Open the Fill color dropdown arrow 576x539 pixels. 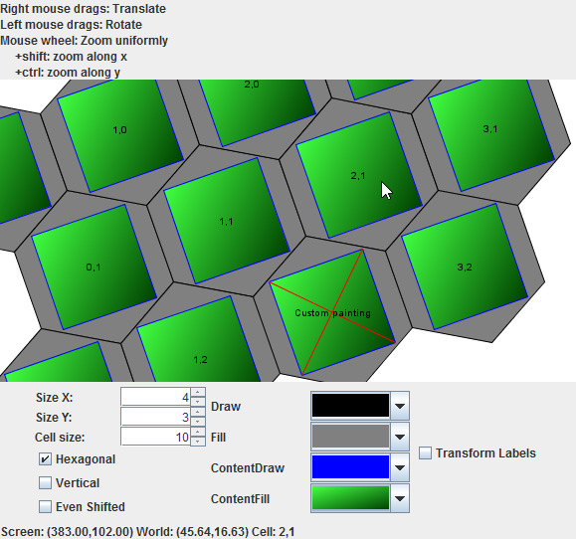(x=400, y=437)
